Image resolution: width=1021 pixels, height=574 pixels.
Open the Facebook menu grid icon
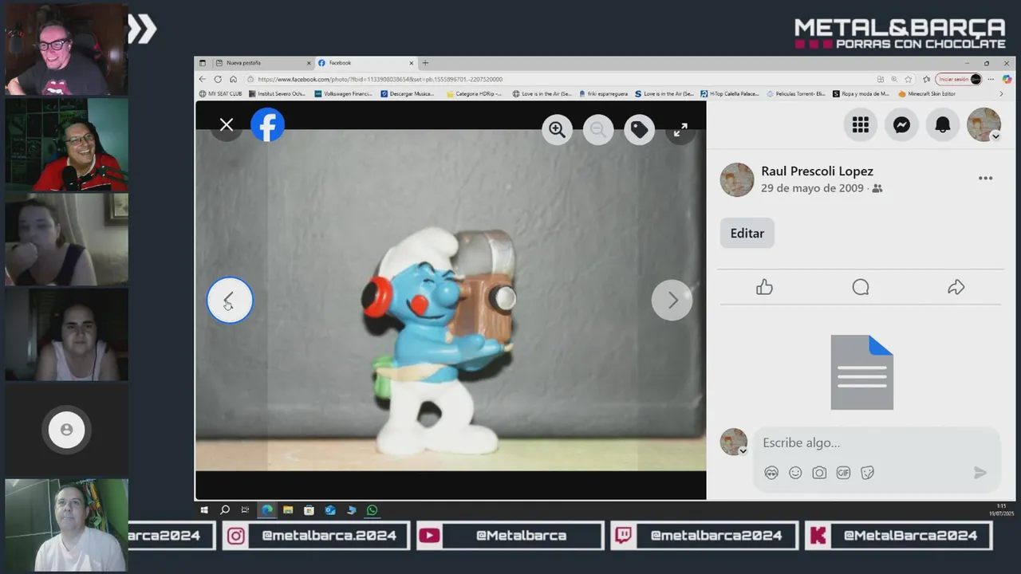pyautogui.click(x=860, y=125)
